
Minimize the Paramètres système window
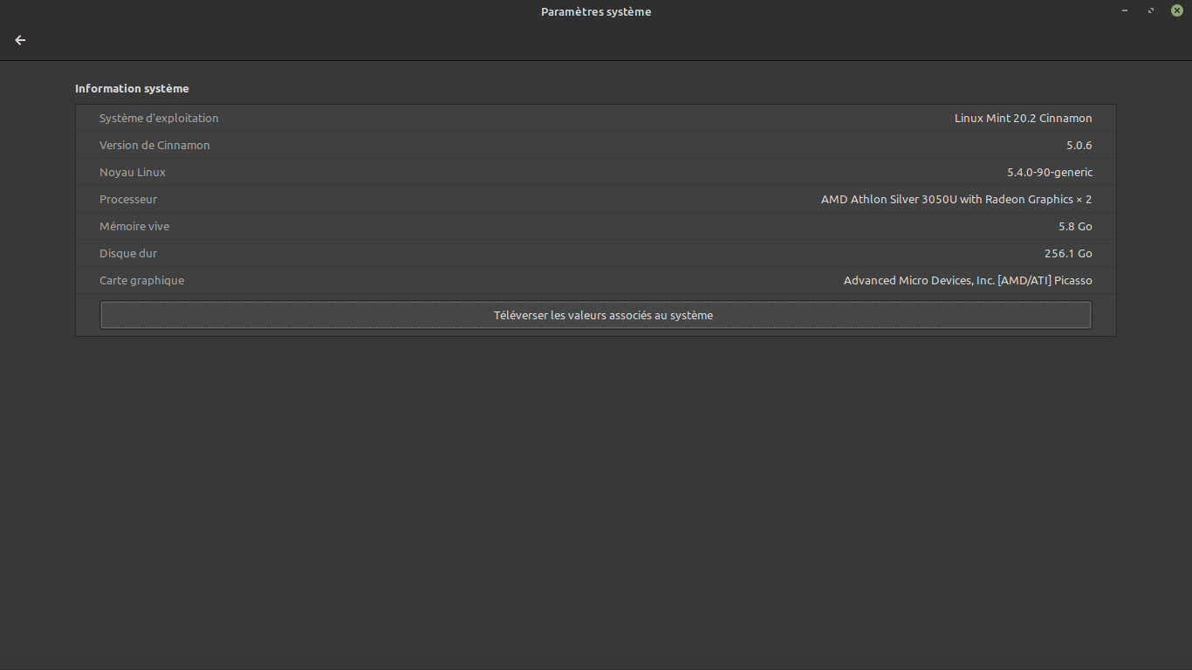1126,10
